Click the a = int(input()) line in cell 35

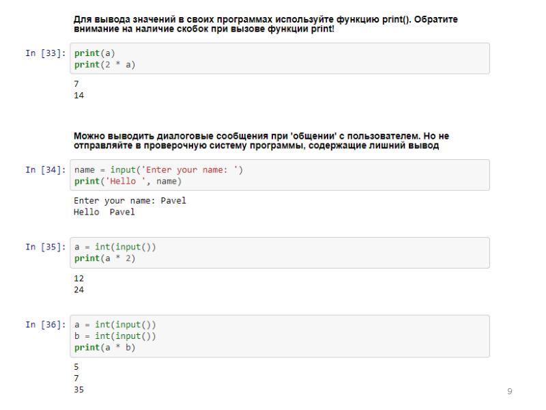point(115,247)
